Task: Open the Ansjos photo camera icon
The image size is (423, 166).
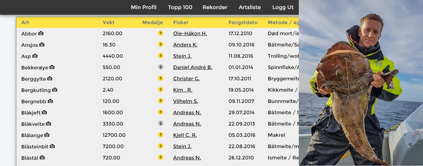Action: [x=42, y=45]
